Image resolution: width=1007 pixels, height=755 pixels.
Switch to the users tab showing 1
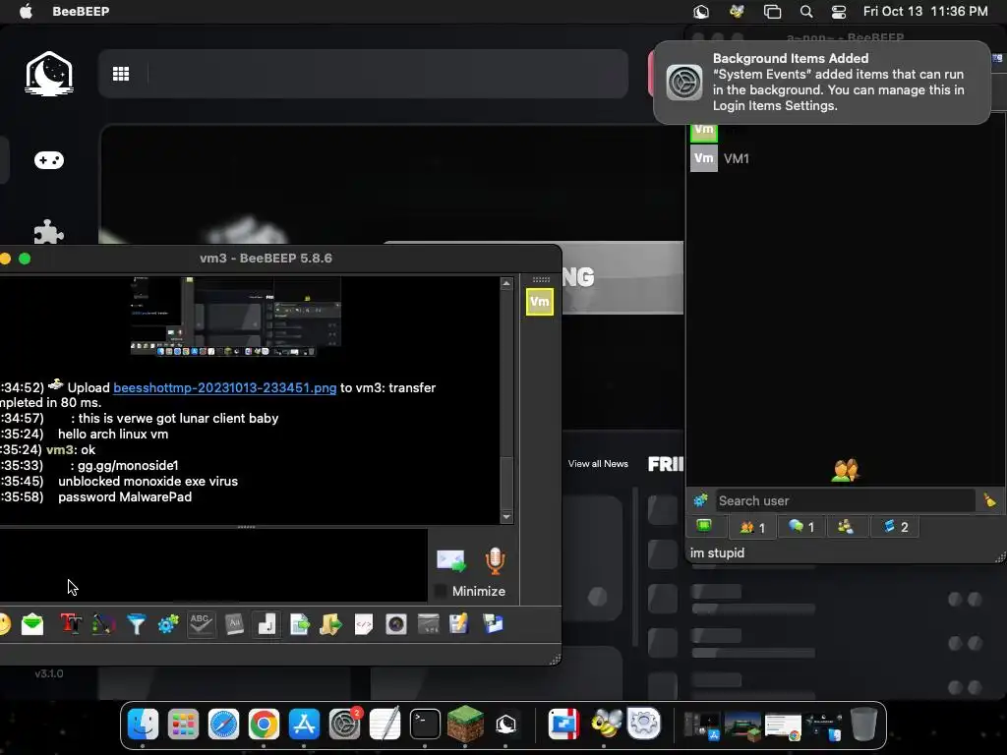(x=752, y=527)
